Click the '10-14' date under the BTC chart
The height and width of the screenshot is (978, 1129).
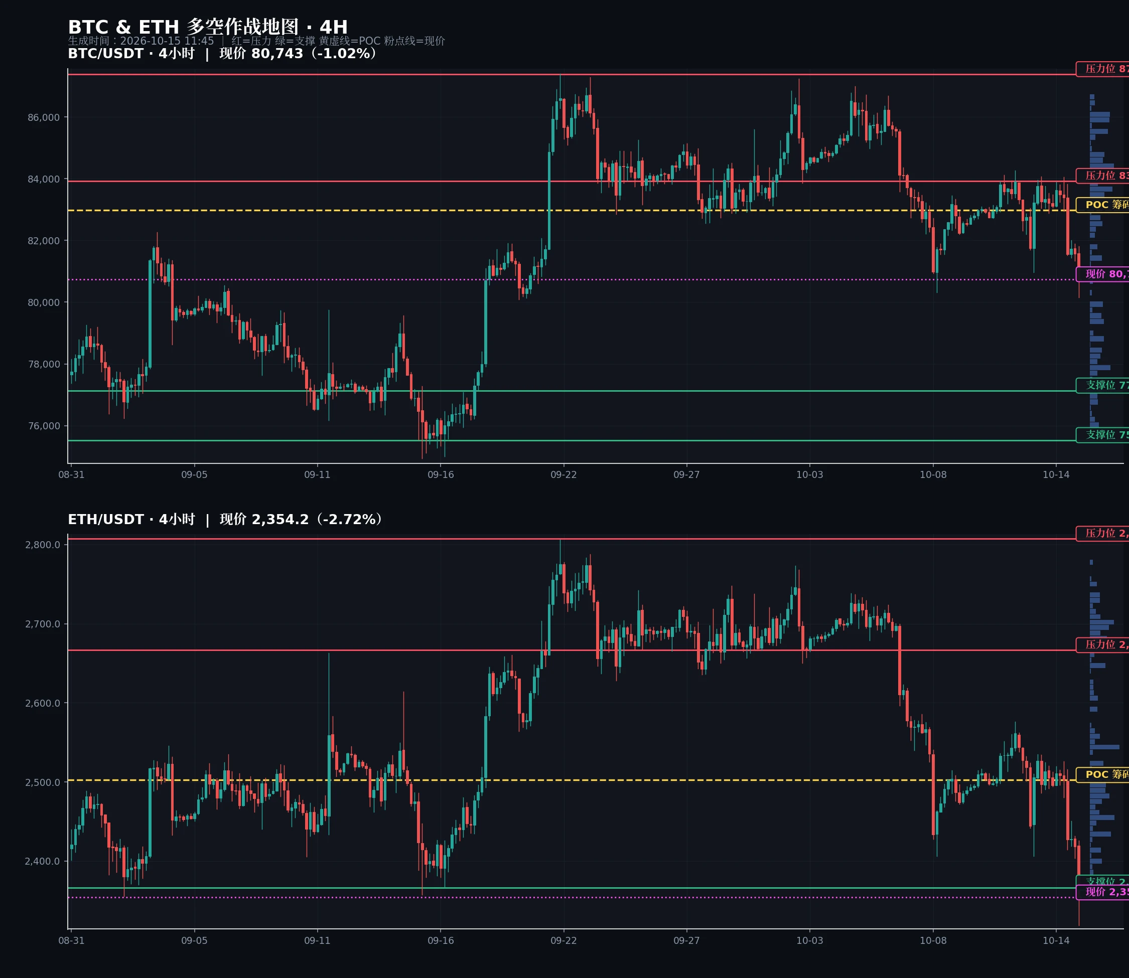1056,475
